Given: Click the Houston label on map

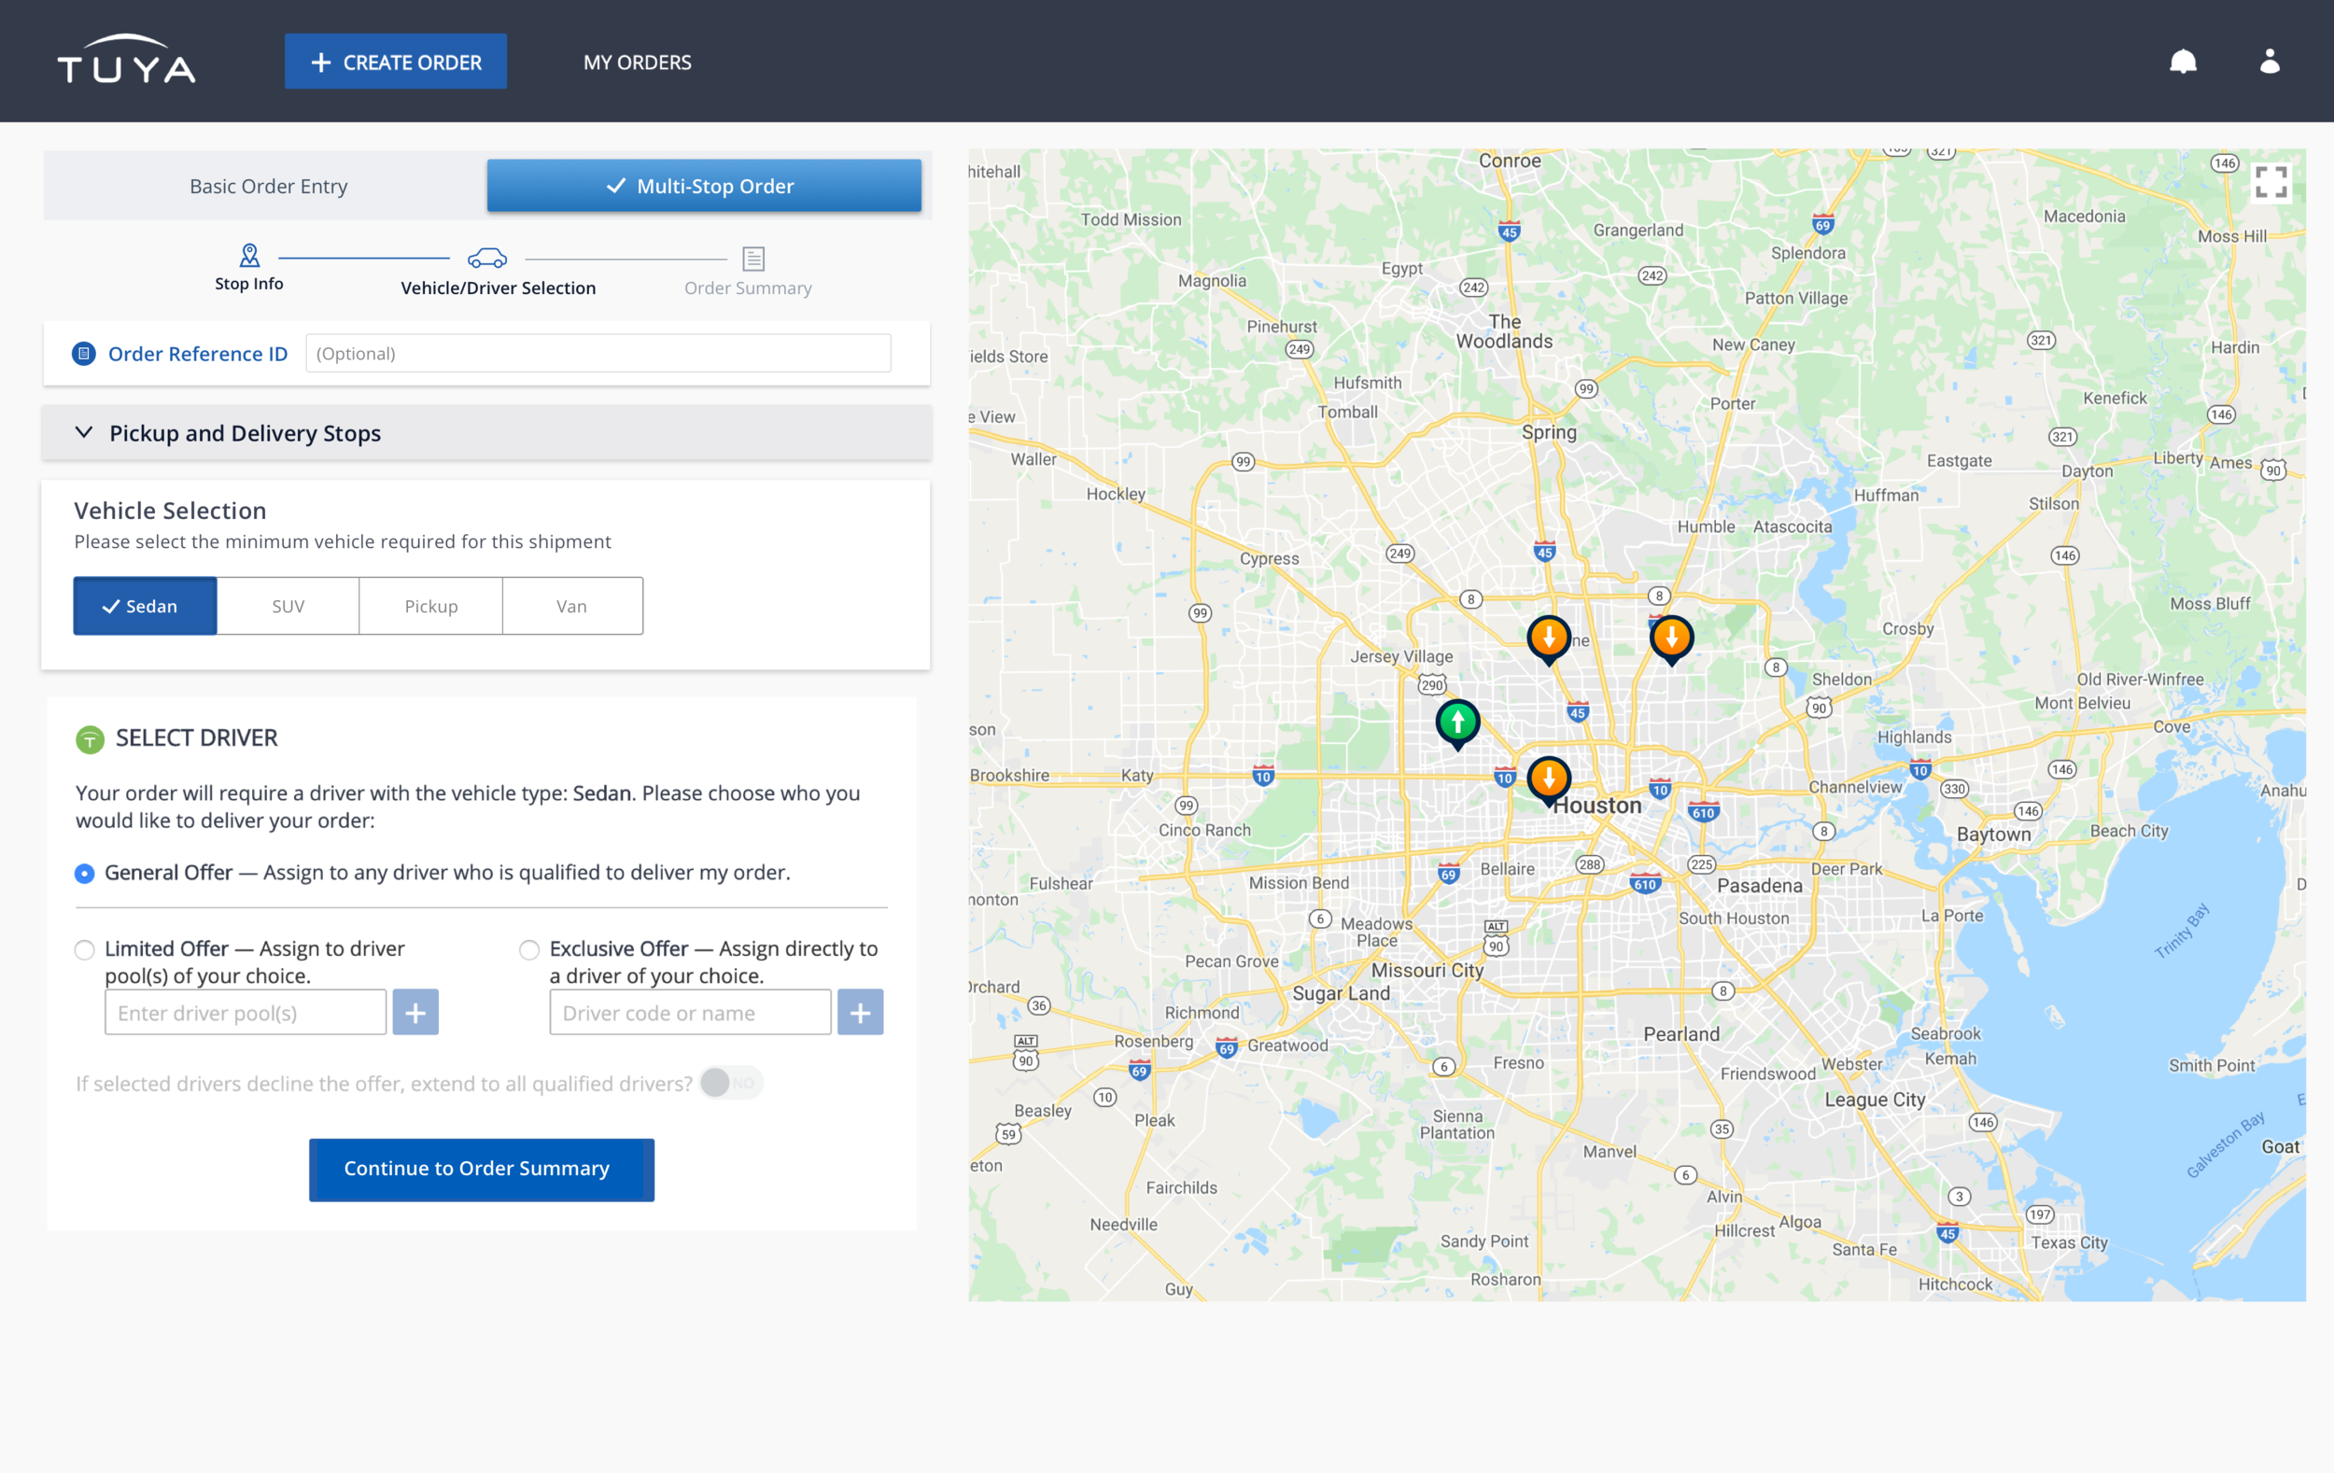Looking at the screenshot, I should point(1597,807).
